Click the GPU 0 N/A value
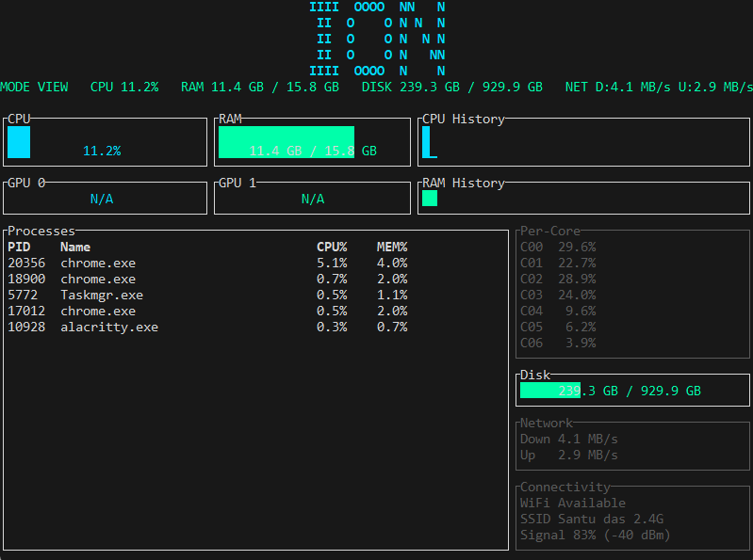 tap(102, 199)
